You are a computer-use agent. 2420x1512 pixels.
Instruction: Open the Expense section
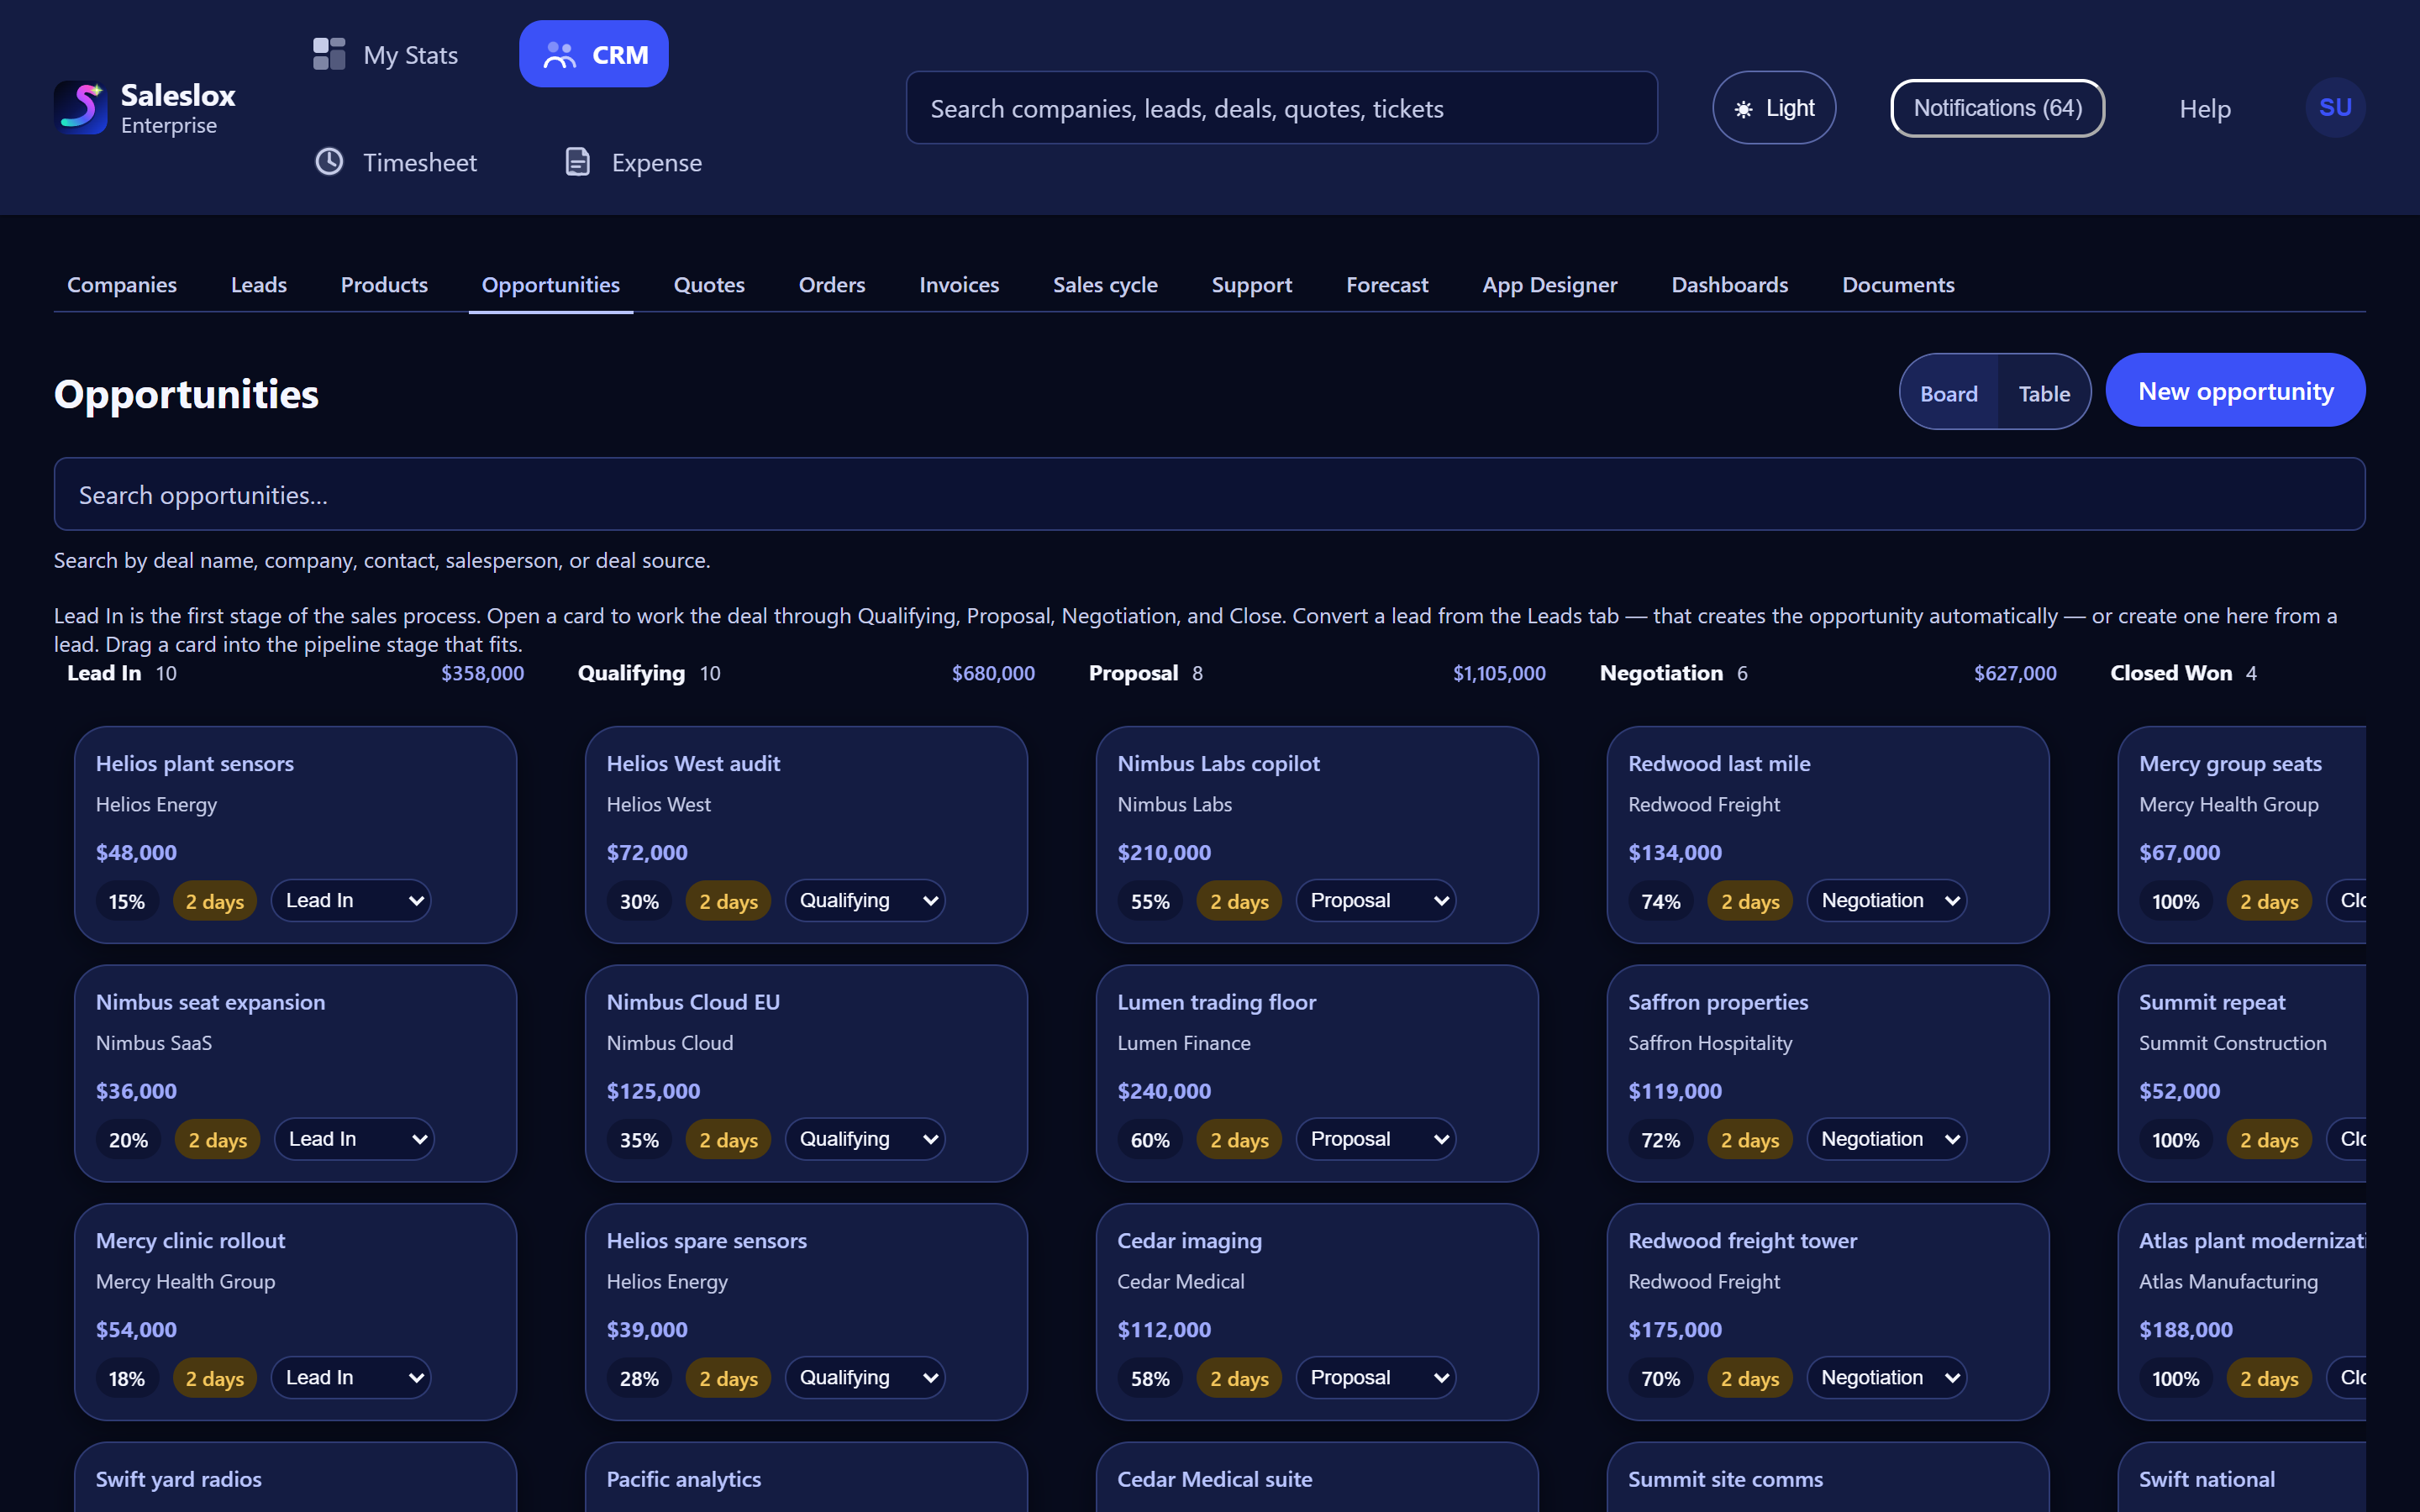[x=634, y=162]
